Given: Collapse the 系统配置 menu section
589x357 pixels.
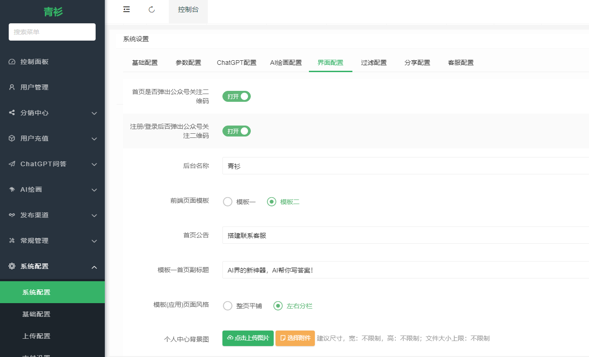Looking at the screenshot, I should click(x=94, y=267).
